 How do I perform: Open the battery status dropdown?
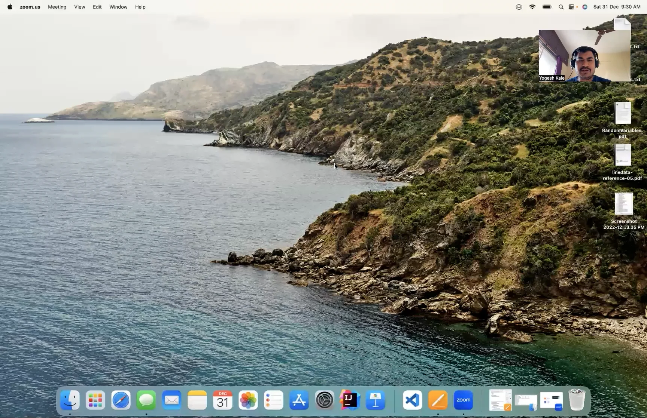pos(547,7)
